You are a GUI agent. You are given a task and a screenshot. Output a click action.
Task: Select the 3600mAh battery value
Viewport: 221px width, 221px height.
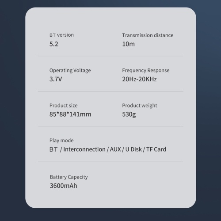(x=64, y=186)
